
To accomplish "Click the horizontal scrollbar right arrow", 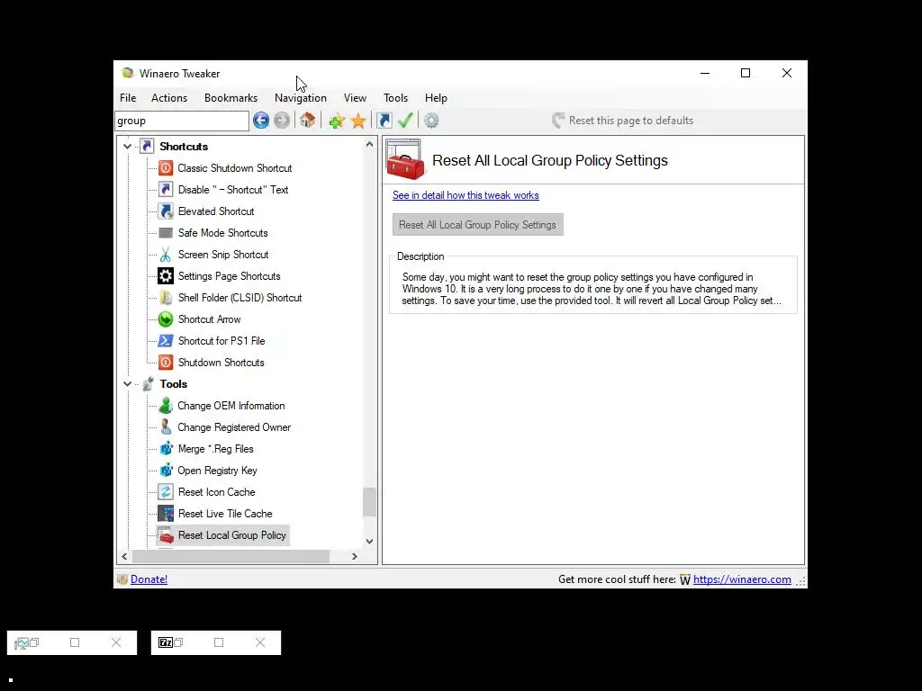I will [x=354, y=556].
